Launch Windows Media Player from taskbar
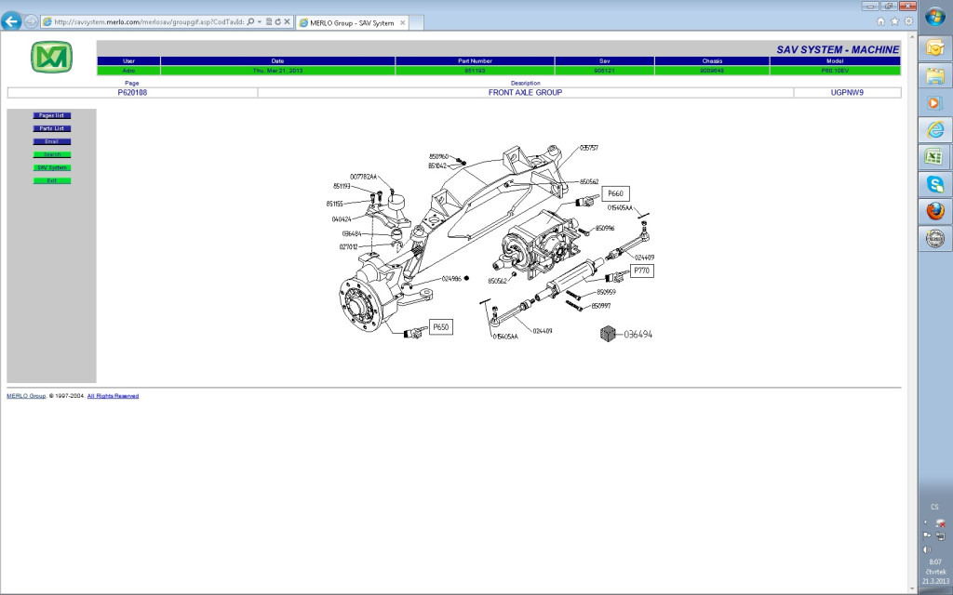The image size is (953, 595). pyautogui.click(x=934, y=102)
